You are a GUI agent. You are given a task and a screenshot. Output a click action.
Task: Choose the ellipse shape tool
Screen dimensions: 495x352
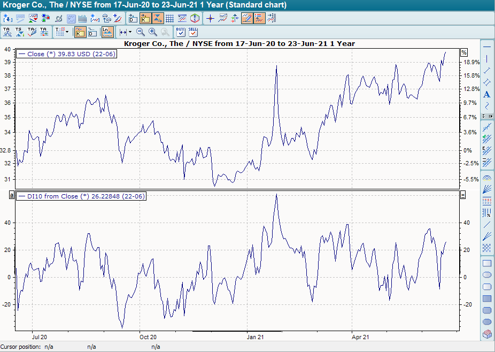(x=487, y=275)
